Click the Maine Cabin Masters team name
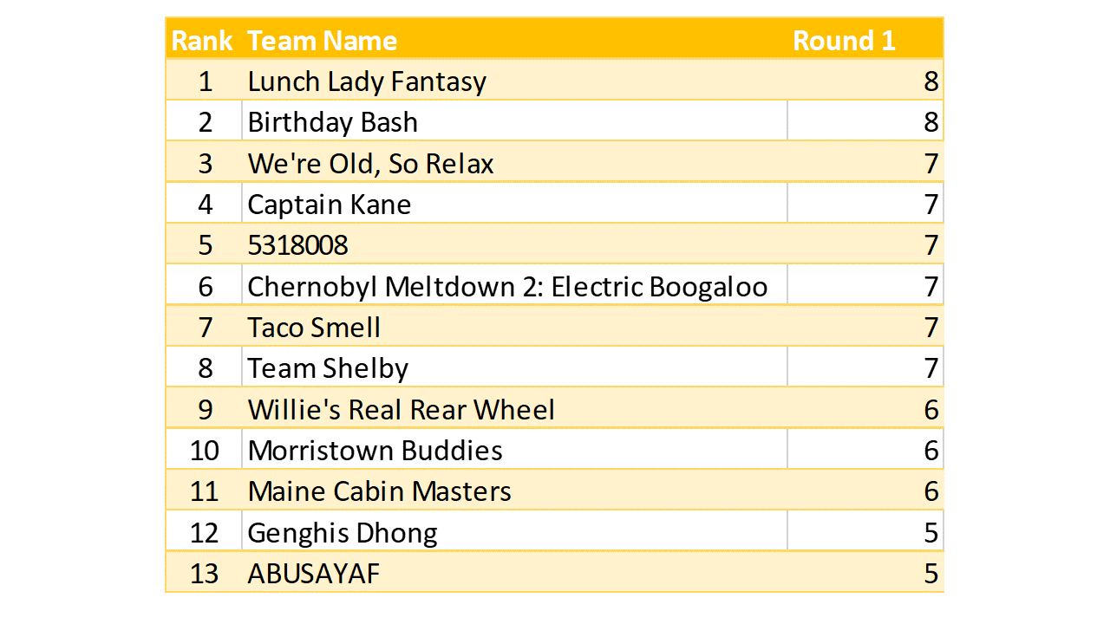Screen dimensions: 1110x624 [379, 491]
